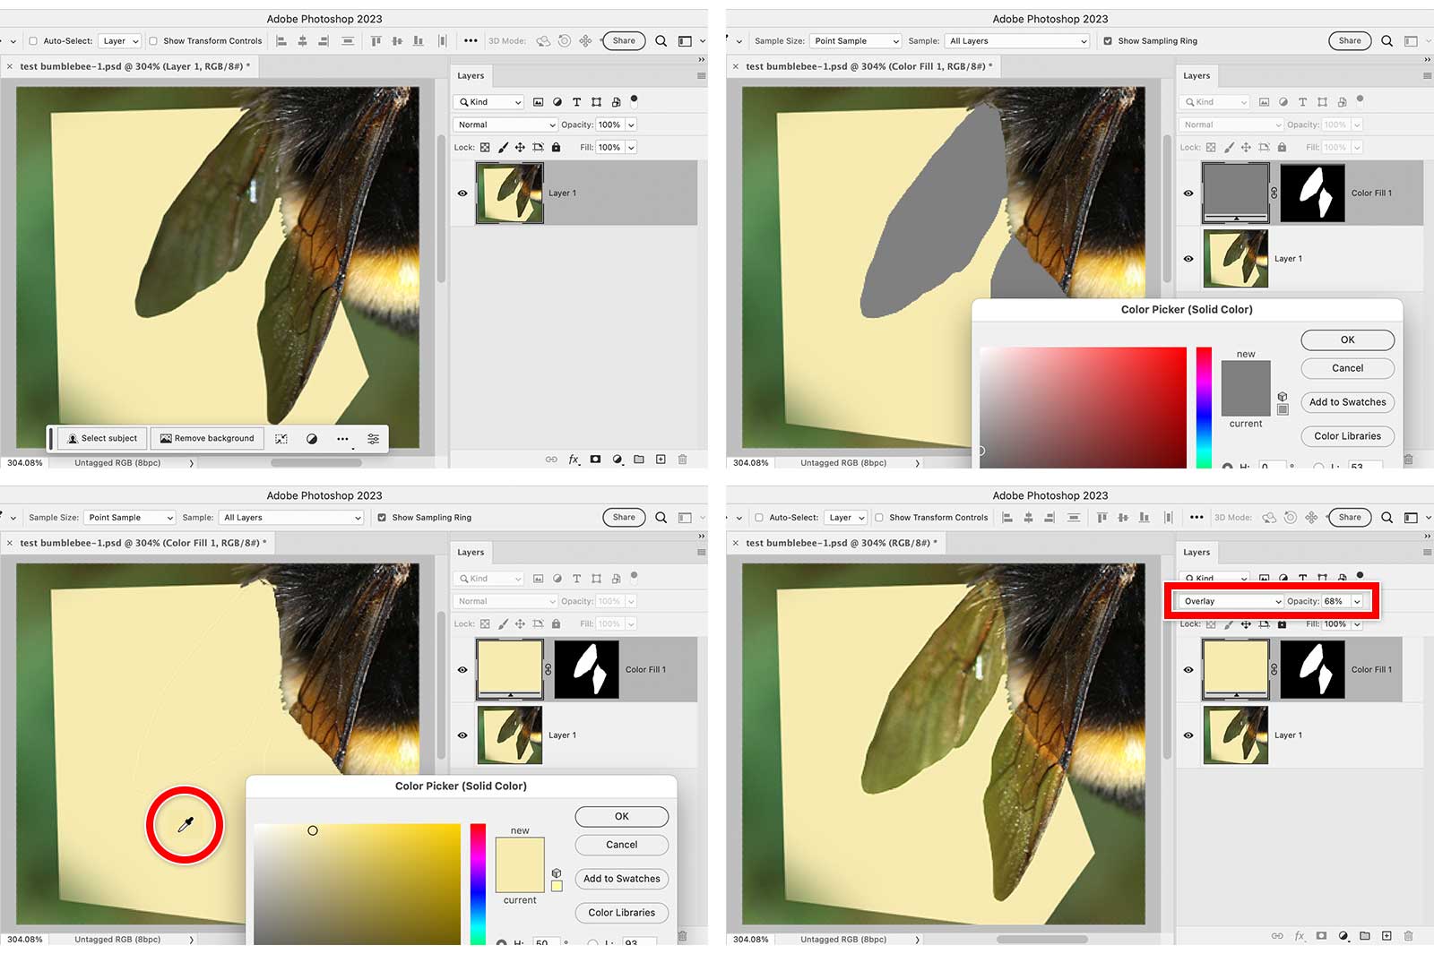Enable the Auto-Select checkbox
The image size is (1434, 954).
32,40
